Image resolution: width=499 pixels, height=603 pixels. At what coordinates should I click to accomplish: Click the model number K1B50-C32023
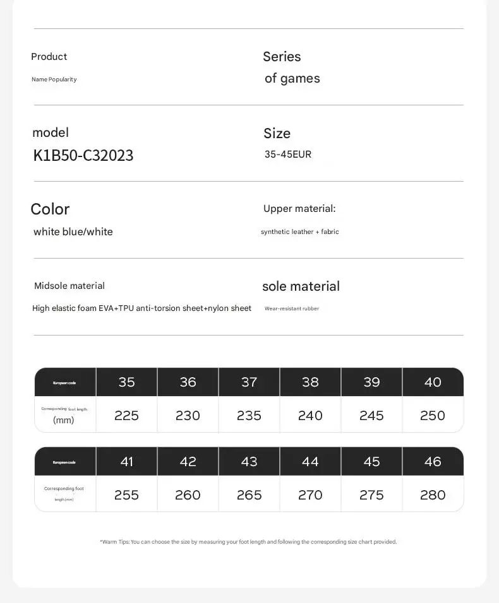coord(83,155)
